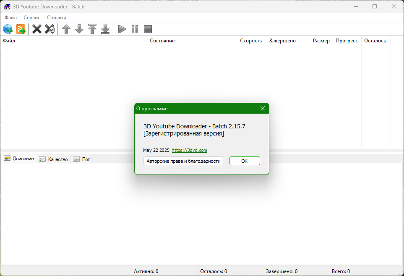Pause downloads with the pause icon
Image resolution: width=404 pixels, height=276 pixels.
coord(135,29)
